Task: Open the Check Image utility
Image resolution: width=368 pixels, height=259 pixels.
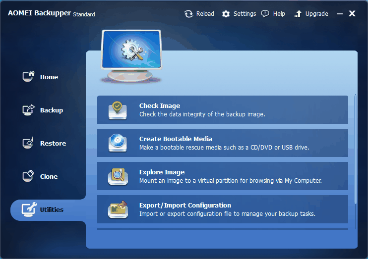Action: coord(223,110)
